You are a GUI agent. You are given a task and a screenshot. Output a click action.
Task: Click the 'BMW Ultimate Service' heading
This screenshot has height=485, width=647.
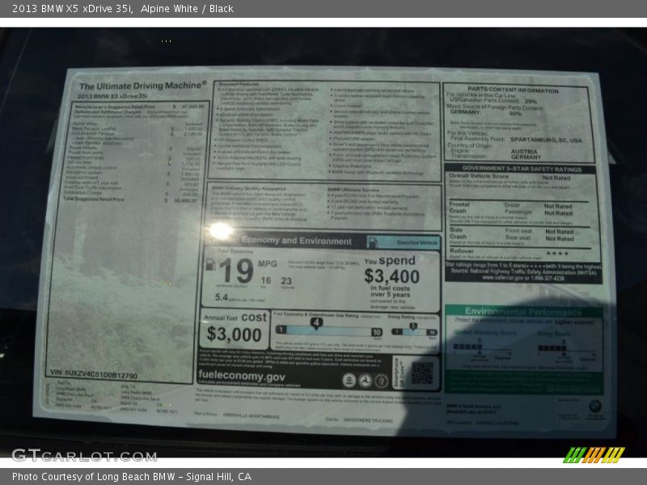[353, 190]
